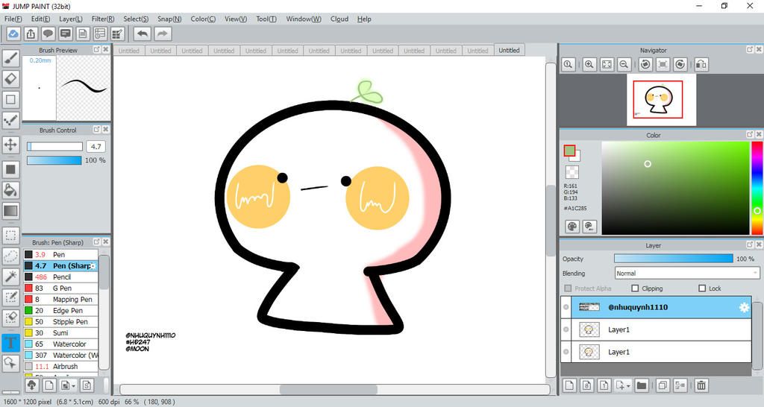This screenshot has height=407, width=764.
Task: Open the add brush dropdown arrow
Action: 74,386
